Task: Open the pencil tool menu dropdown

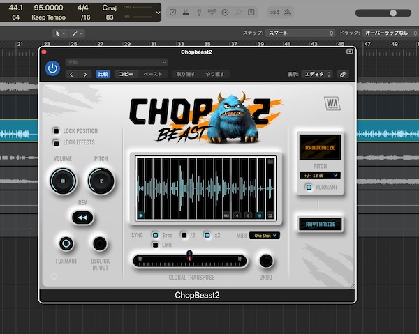Action: [78, 33]
